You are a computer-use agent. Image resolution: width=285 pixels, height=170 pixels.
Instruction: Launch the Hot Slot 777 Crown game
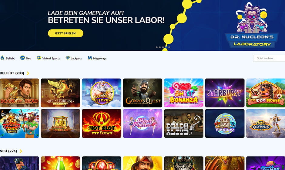102,124
